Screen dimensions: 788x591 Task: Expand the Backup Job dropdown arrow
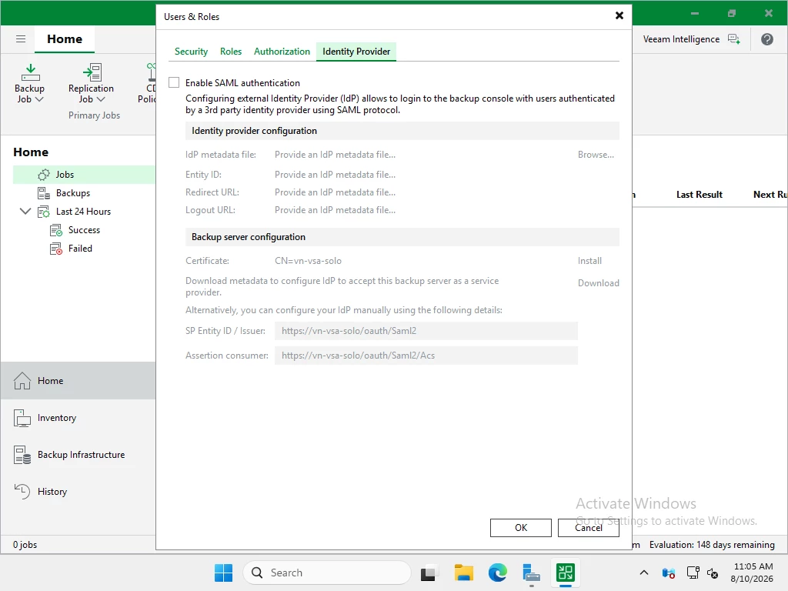coord(39,99)
